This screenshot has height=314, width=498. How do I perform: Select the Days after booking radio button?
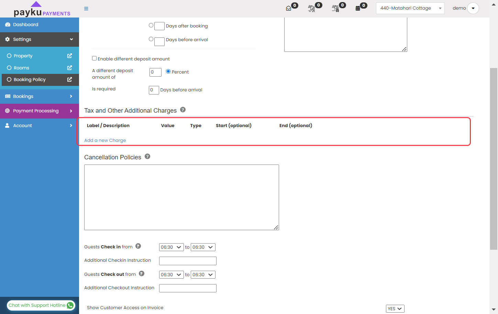[x=151, y=25]
